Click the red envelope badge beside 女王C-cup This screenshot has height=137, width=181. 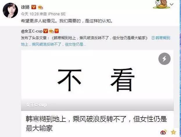click(x=57, y=31)
